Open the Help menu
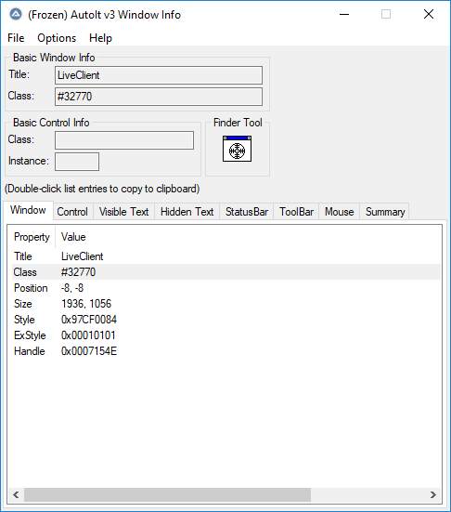The width and height of the screenshot is (451, 512). click(x=100, y=38)
